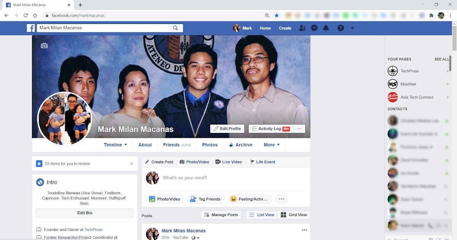Expand the Timeline dropdown arrow
The width and height of the screenshot is (457, 240).
click(124, 145)
